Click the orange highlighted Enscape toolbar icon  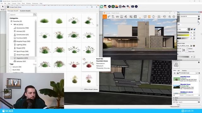[x=149, y=17]
